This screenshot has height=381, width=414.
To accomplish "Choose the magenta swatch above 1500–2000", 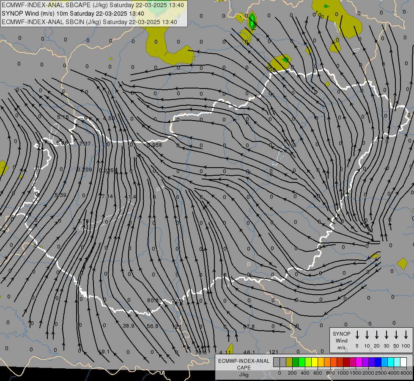I will pos(359,362).
